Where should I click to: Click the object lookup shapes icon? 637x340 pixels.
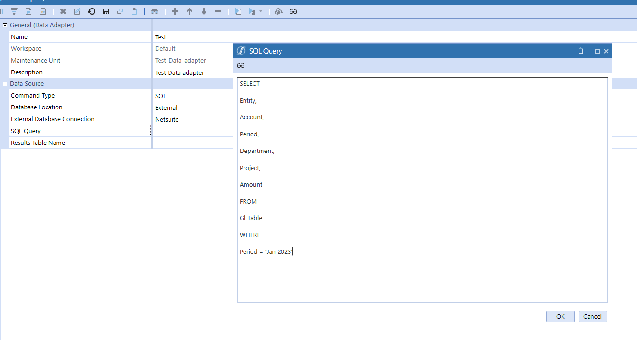(x=279, y=11)
